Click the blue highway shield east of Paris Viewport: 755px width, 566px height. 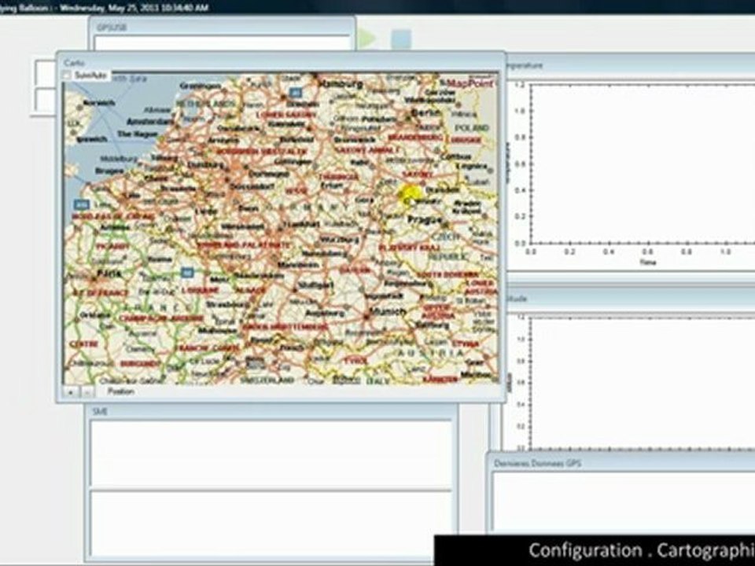187,273
